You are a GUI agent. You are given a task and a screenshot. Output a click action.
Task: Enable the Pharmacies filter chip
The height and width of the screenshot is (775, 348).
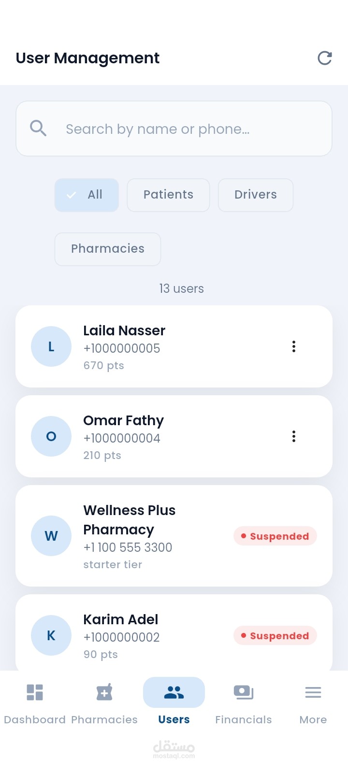point(108,249)
